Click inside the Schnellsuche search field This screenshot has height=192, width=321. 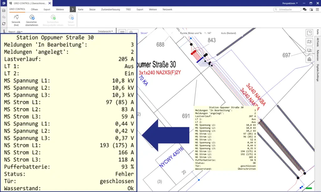(x=287, y=9)
